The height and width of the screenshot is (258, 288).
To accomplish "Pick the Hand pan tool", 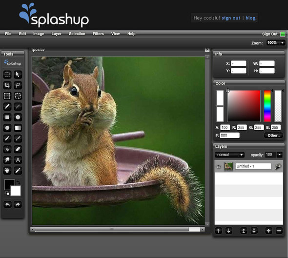I will click(x=7, y=171).
